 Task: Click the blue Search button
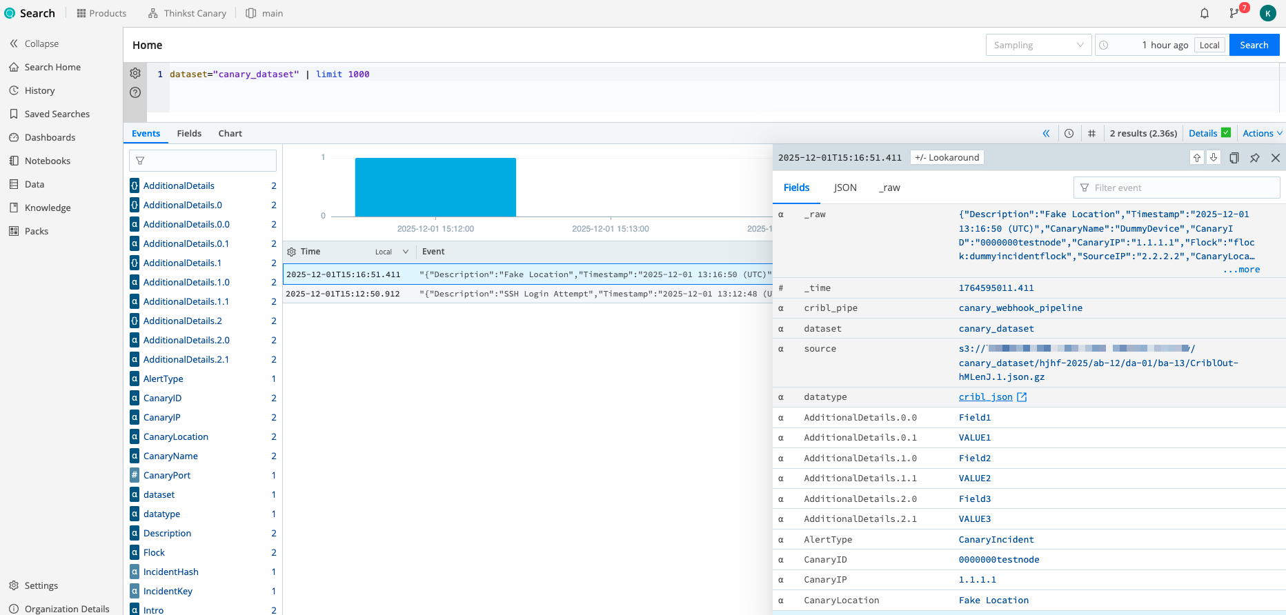tap(1254, 46)
